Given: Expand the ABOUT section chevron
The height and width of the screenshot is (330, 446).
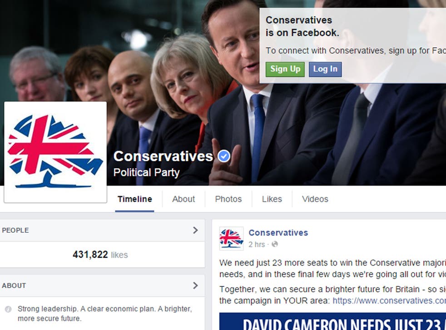Looking at the screenshot, I should click(195, 285).
